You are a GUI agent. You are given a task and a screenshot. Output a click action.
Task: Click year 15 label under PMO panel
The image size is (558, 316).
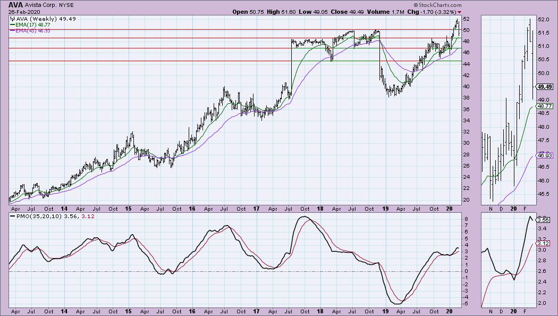[x=128, y=311]
